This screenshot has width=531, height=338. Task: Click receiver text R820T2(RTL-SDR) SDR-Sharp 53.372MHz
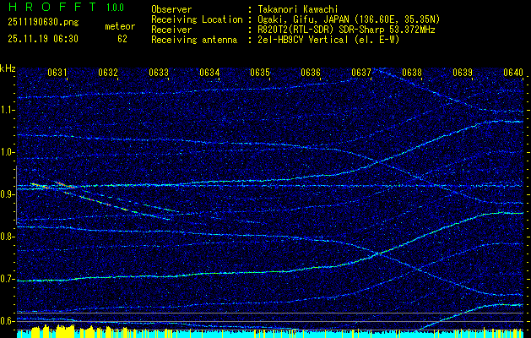pyautogui.click(x=346, y=30)
